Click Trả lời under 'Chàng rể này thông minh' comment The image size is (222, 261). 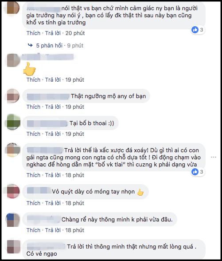point(53,230)
